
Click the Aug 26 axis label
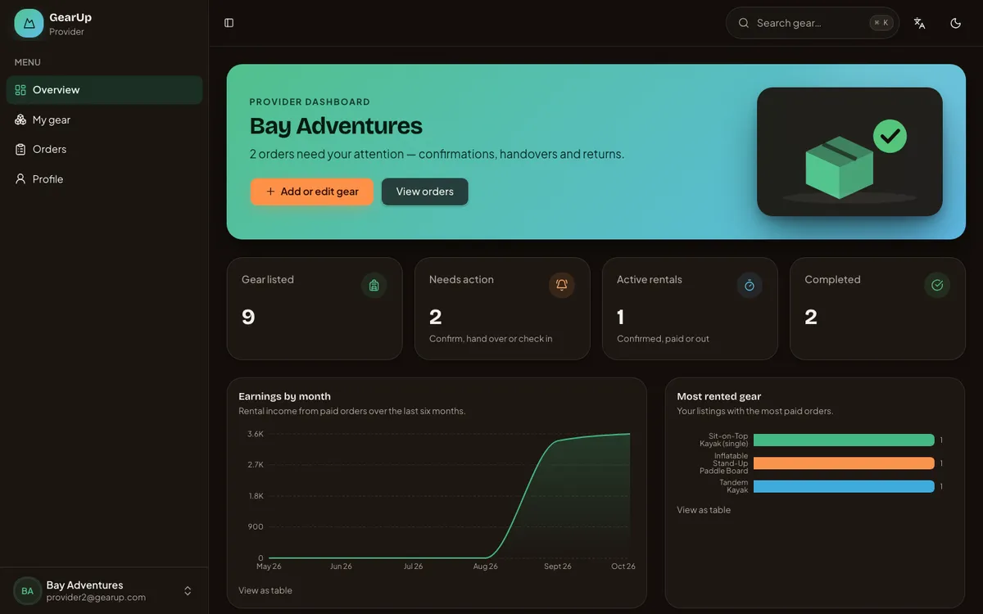click(x=486, y=567)
